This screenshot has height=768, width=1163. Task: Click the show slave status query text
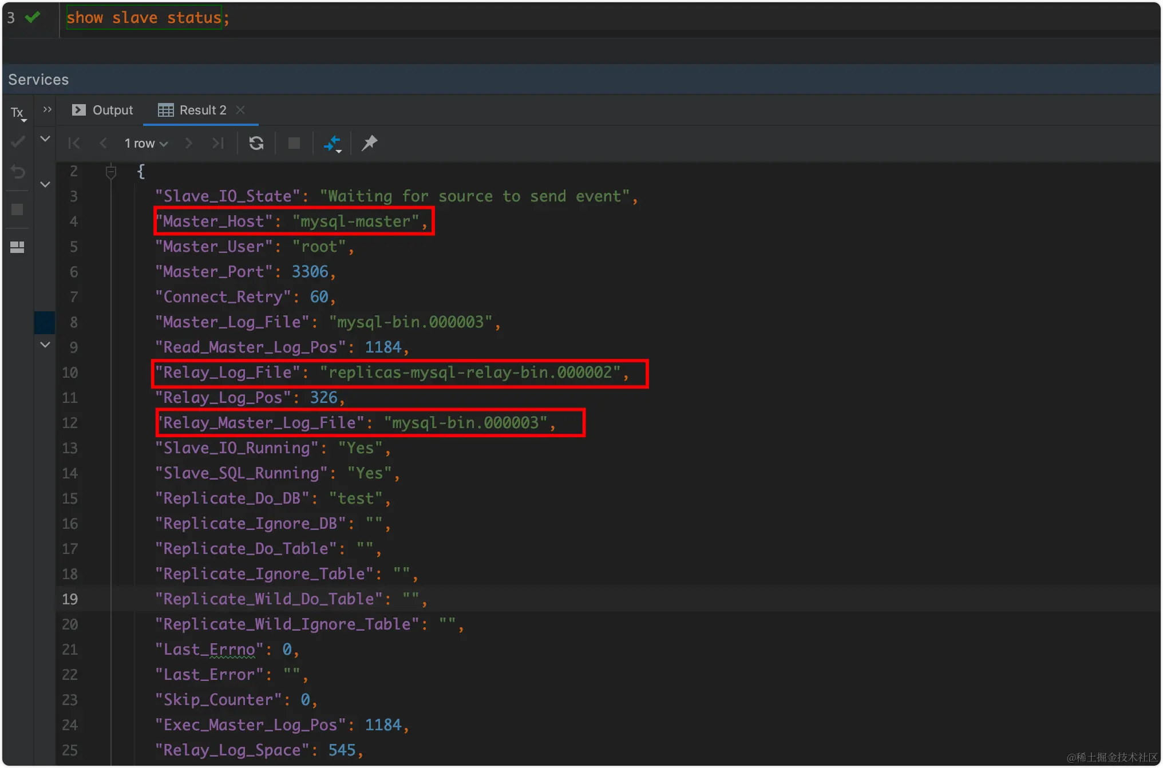(x=144, y=18)
